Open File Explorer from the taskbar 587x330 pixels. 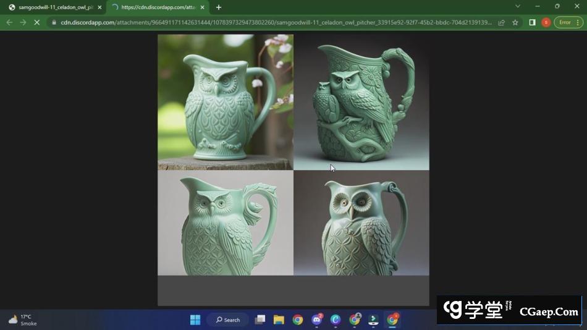click(x=279, y=319)
